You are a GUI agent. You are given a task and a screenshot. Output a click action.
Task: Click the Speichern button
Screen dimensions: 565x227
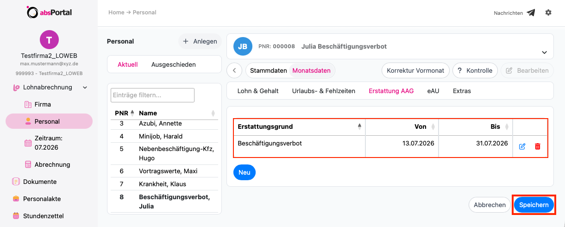(534, 205)
